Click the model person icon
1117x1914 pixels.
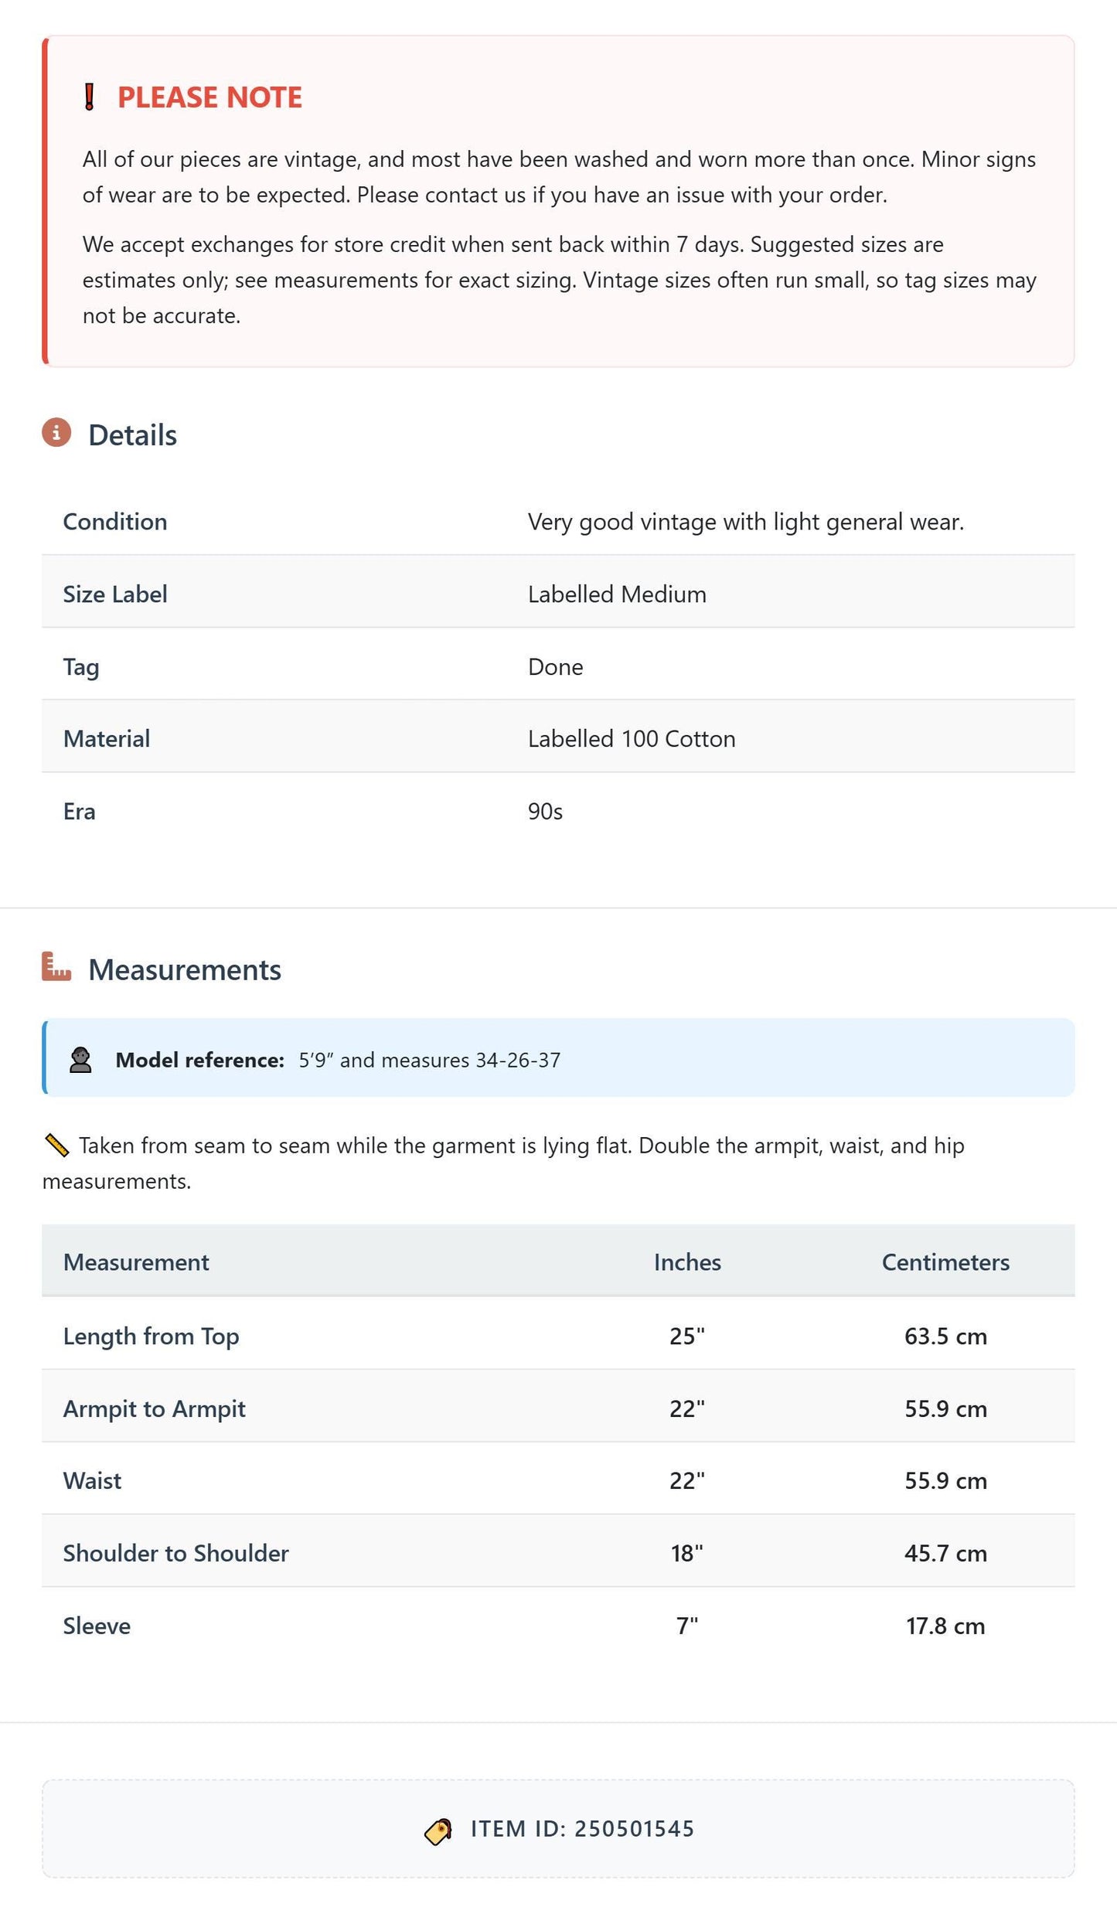pos(80,1060)
